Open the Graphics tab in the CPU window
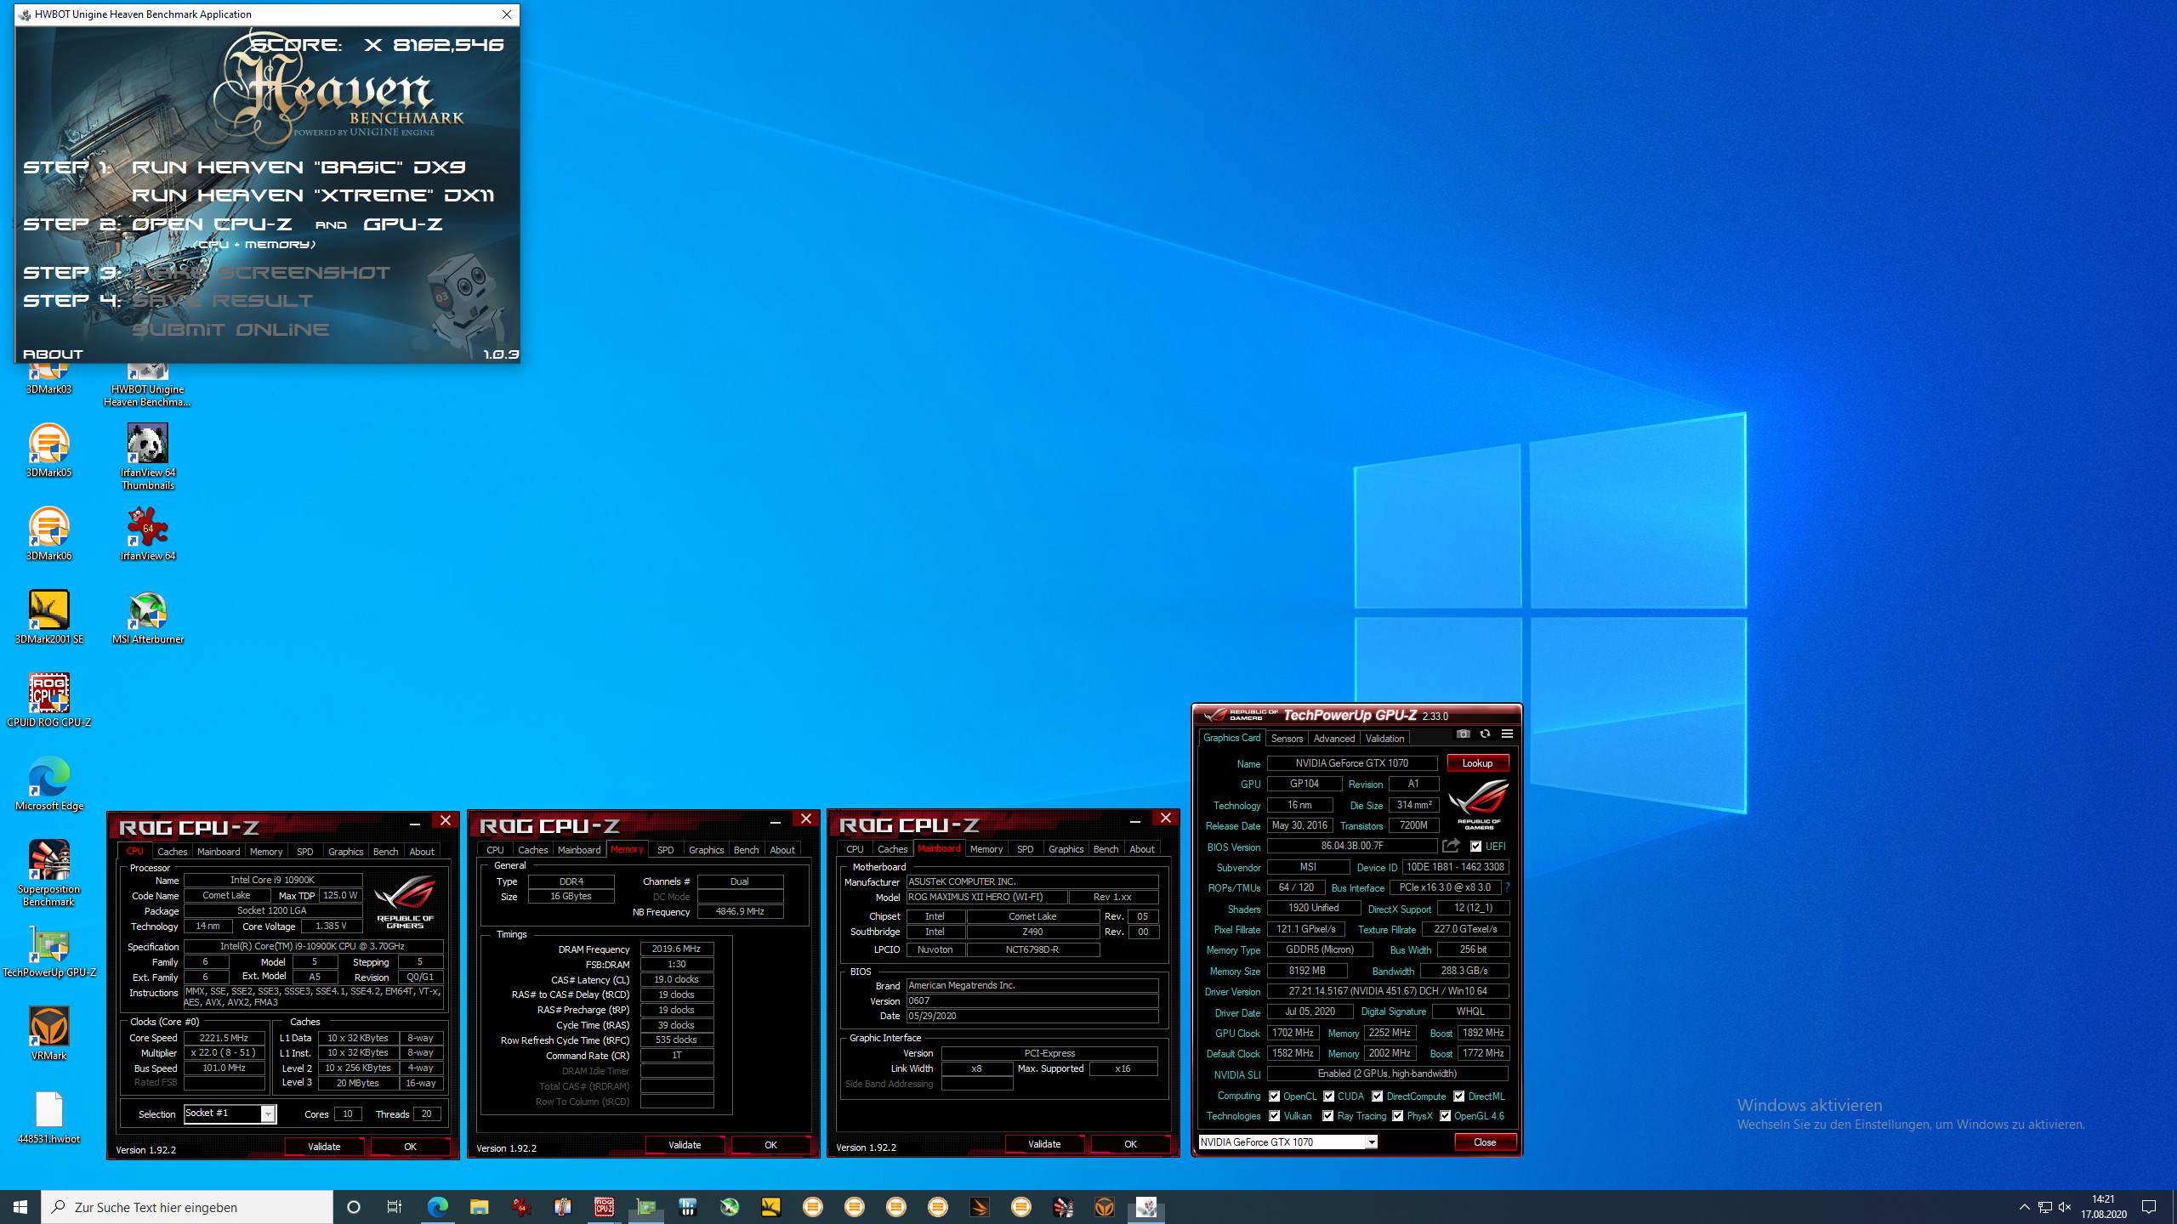Image resolution: width=2177 pixels, height=1224 pixels. point(345,852)
